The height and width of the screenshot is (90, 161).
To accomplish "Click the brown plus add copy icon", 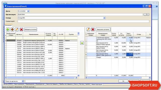I will pyautogui.click(x=12, y=29).
